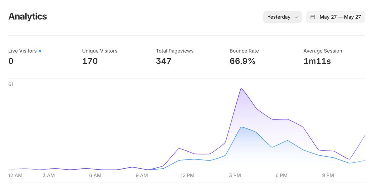
Task: Click the Total Pageviews count 347
Action: (163, 61)
